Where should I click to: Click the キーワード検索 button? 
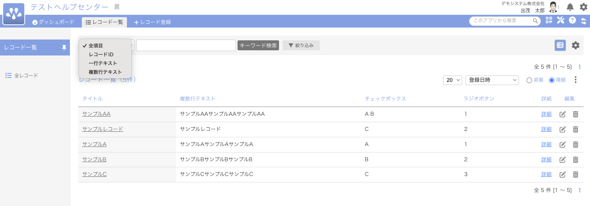click(258, 46)
